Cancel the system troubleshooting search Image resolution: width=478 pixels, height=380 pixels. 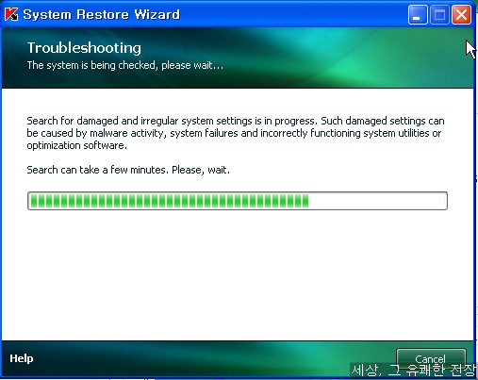[431, 358]
